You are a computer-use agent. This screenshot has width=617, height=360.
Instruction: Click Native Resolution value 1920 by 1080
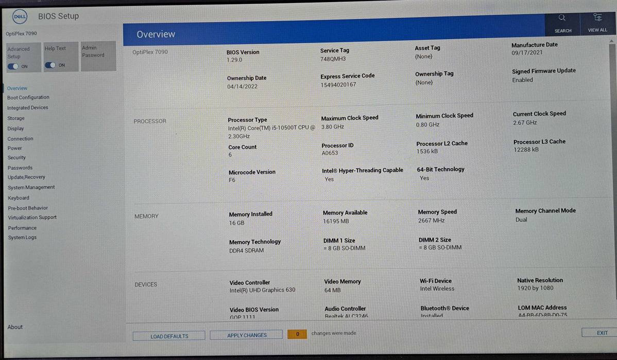coord(535,288)
